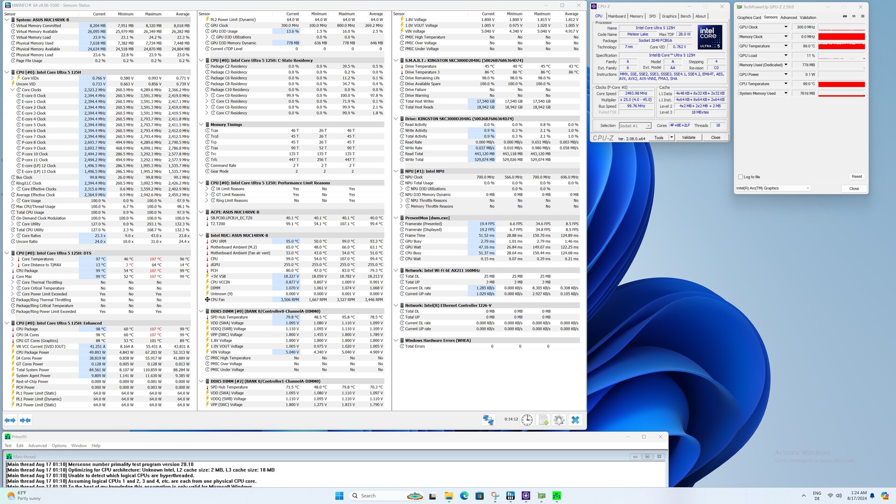This screenshot has width=896, height=504.
Task: Open Validation tab in GPU-Z
Action: click(x=808, y=17)
